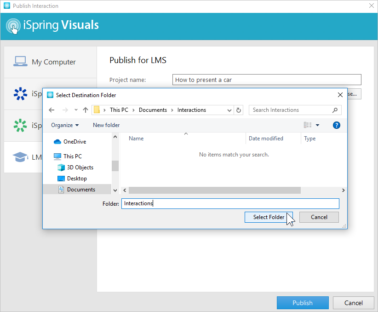Click the Back arrow in folder dialog

click(x=52, y=110)
